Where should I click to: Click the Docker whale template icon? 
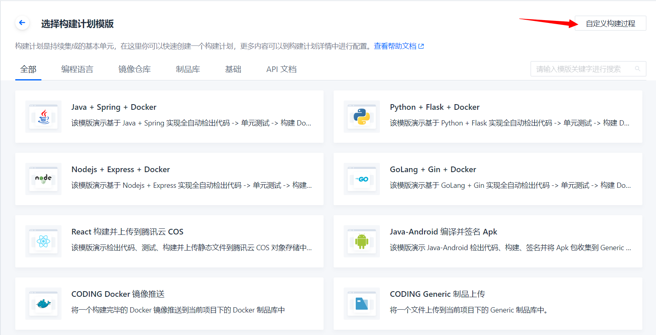(43, 304)
